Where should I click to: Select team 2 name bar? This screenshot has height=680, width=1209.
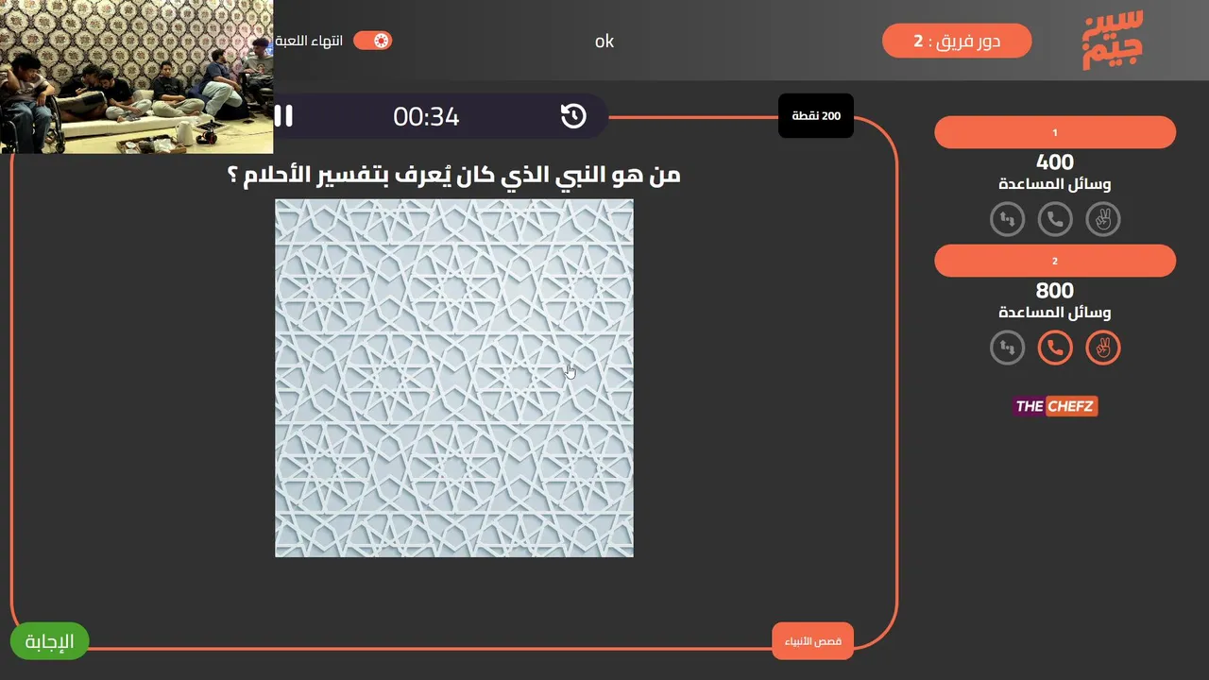click(x=1055, y=261)
